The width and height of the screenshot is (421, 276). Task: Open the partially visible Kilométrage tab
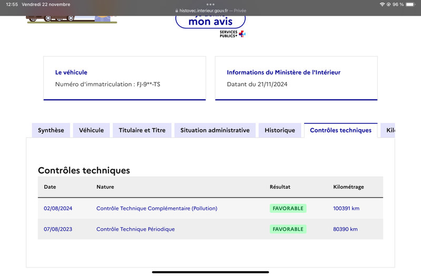pyautogui.click(x=388, y=130)
